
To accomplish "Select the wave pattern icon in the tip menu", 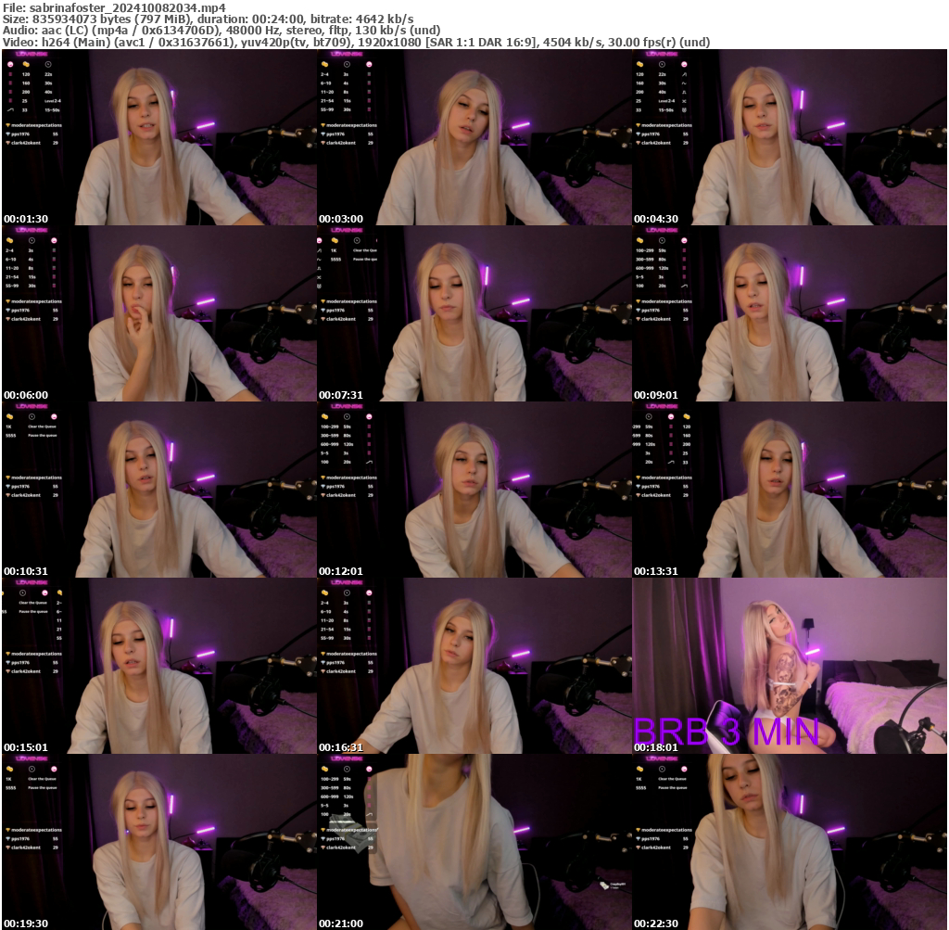I will tap(10, 109).
